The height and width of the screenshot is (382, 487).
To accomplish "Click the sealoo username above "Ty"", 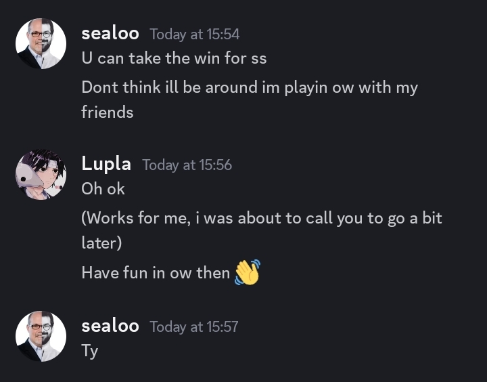I will pos(110,326).
